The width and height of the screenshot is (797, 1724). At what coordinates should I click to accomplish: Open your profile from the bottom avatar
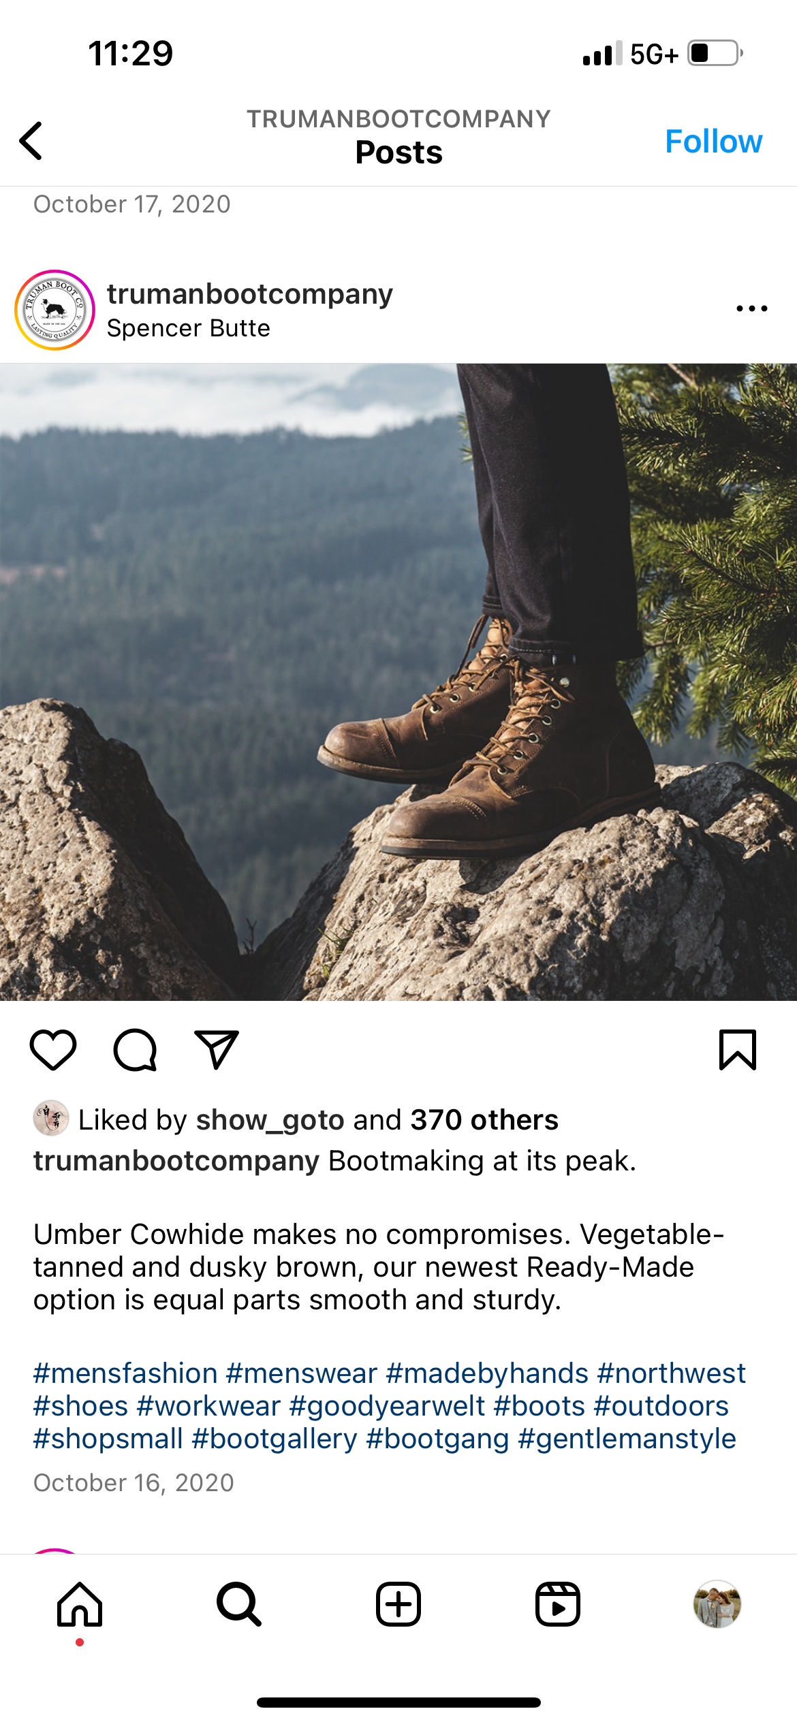click(x=717, y=1604)
